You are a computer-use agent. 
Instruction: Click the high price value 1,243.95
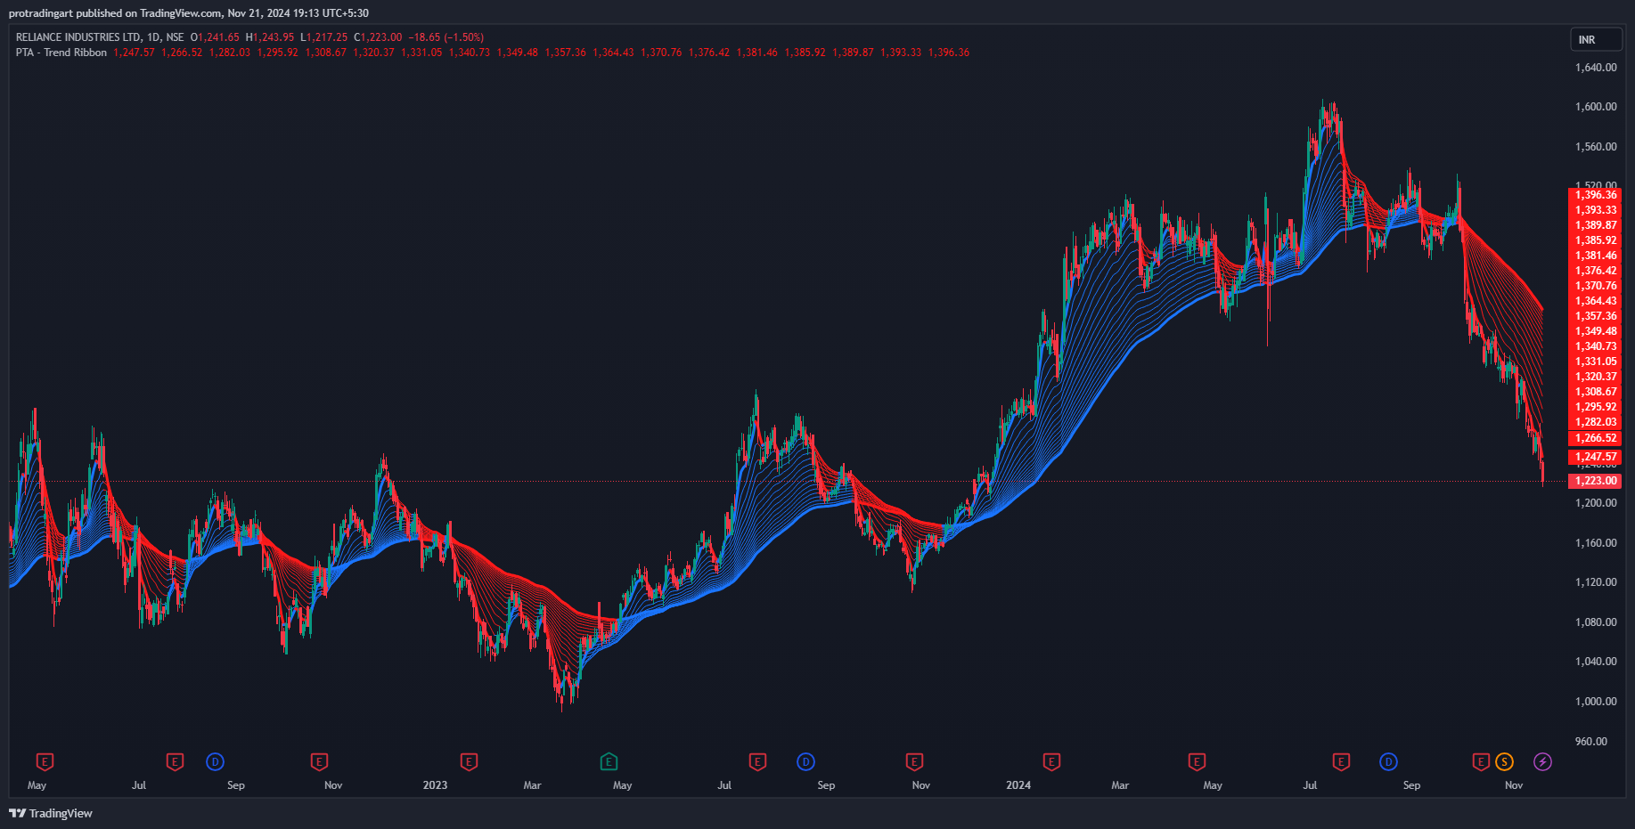point(274,37)
